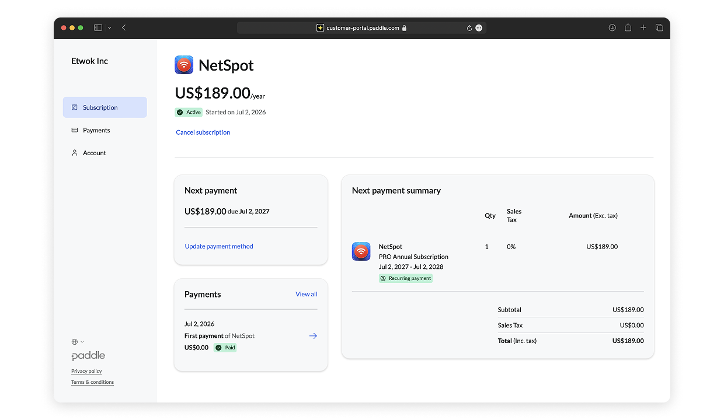Image resolution: width=724 pixels, height=420 pixels.
Task: Click the Cancel subscription link
Action: [203, 132]
